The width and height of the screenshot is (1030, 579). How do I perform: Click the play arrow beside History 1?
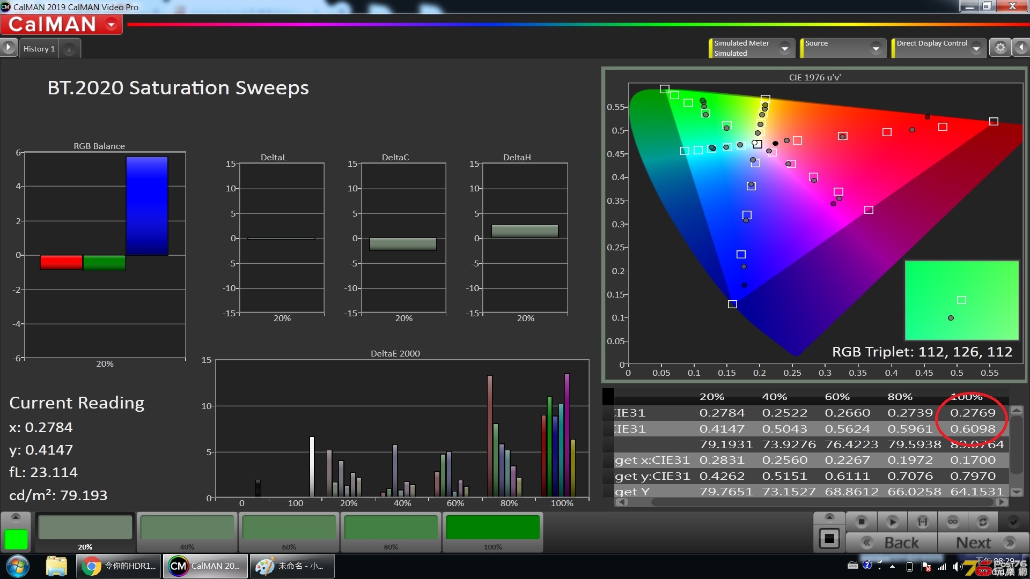9,48
